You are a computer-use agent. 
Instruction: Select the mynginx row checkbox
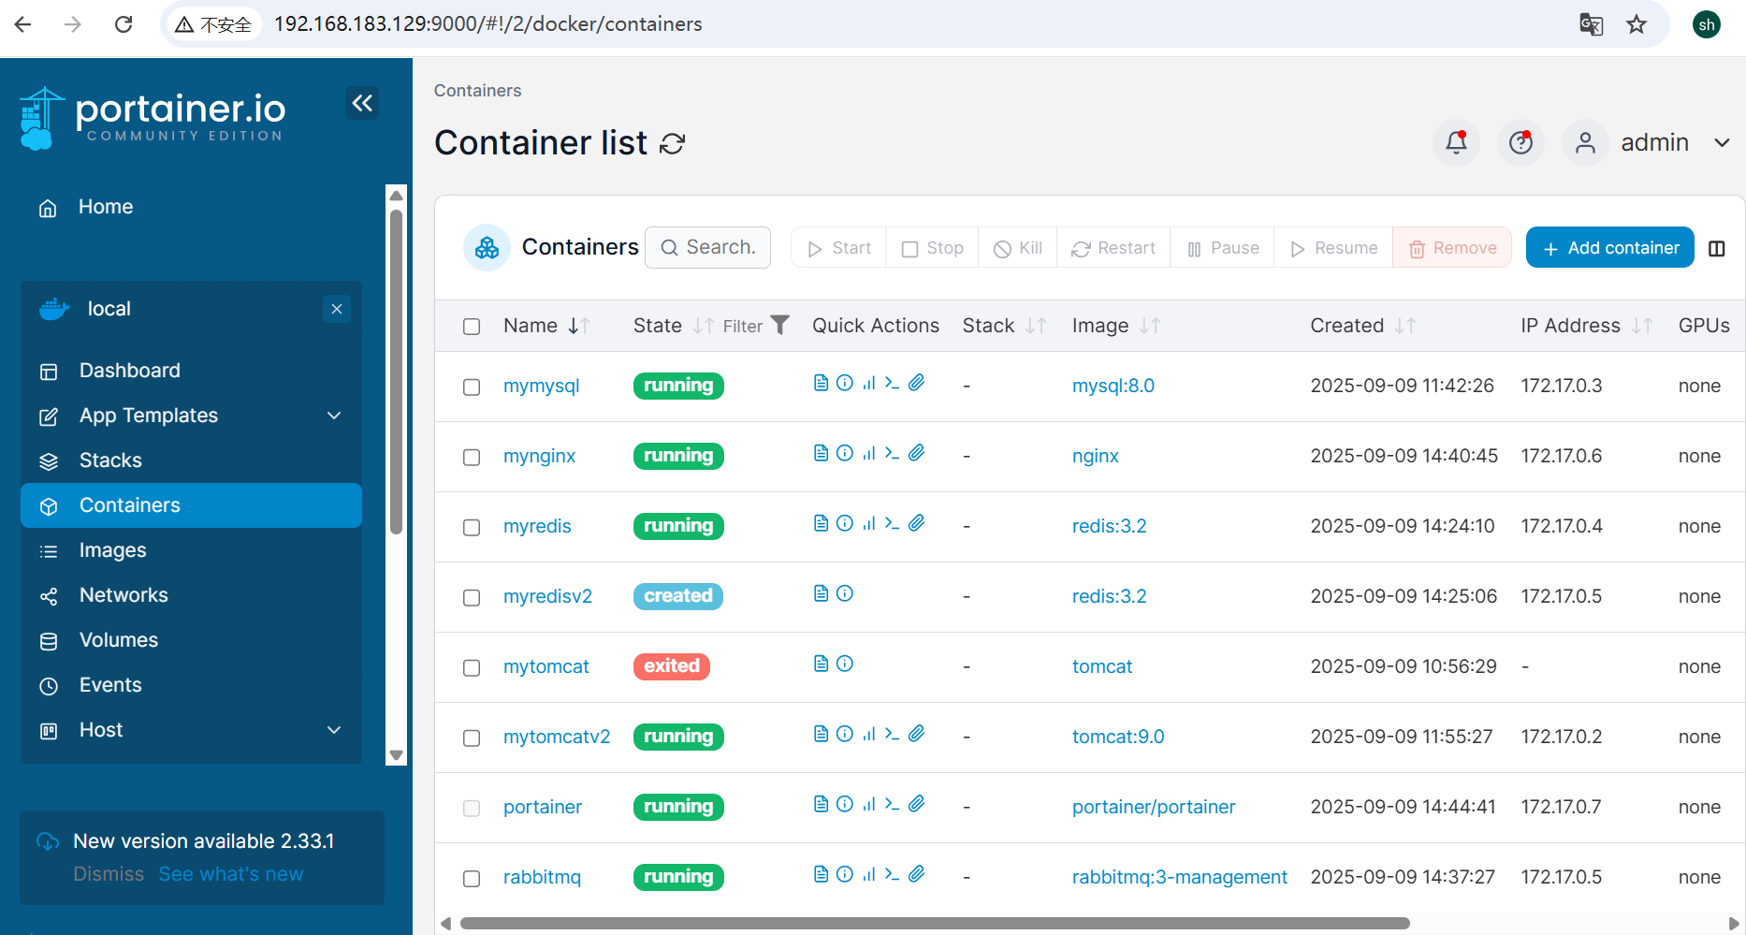tap(472, 458)
